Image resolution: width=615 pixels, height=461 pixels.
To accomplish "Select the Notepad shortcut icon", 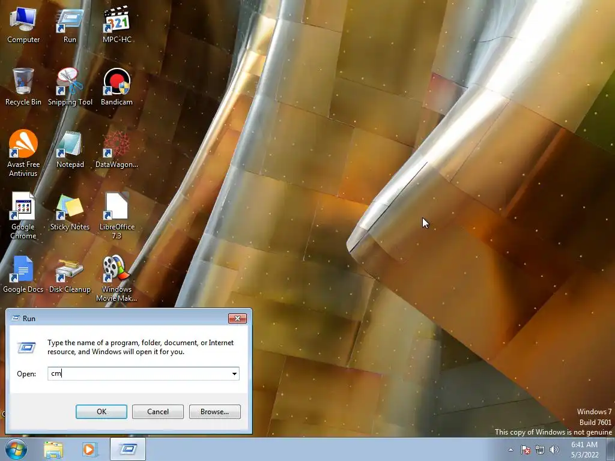I will tap(70, 149).
